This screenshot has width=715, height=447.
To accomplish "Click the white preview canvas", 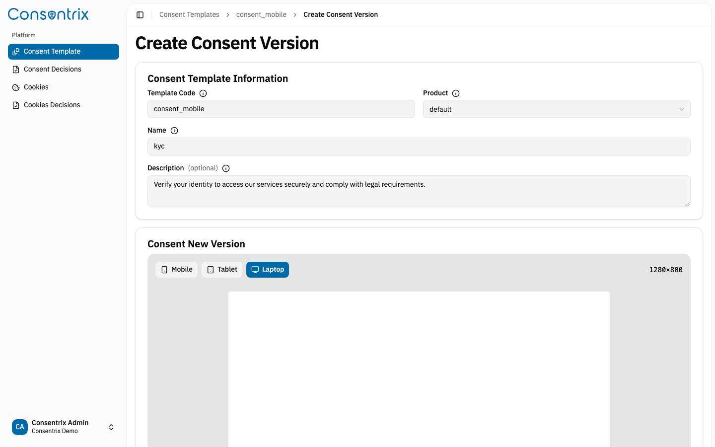I will point(419,369).
